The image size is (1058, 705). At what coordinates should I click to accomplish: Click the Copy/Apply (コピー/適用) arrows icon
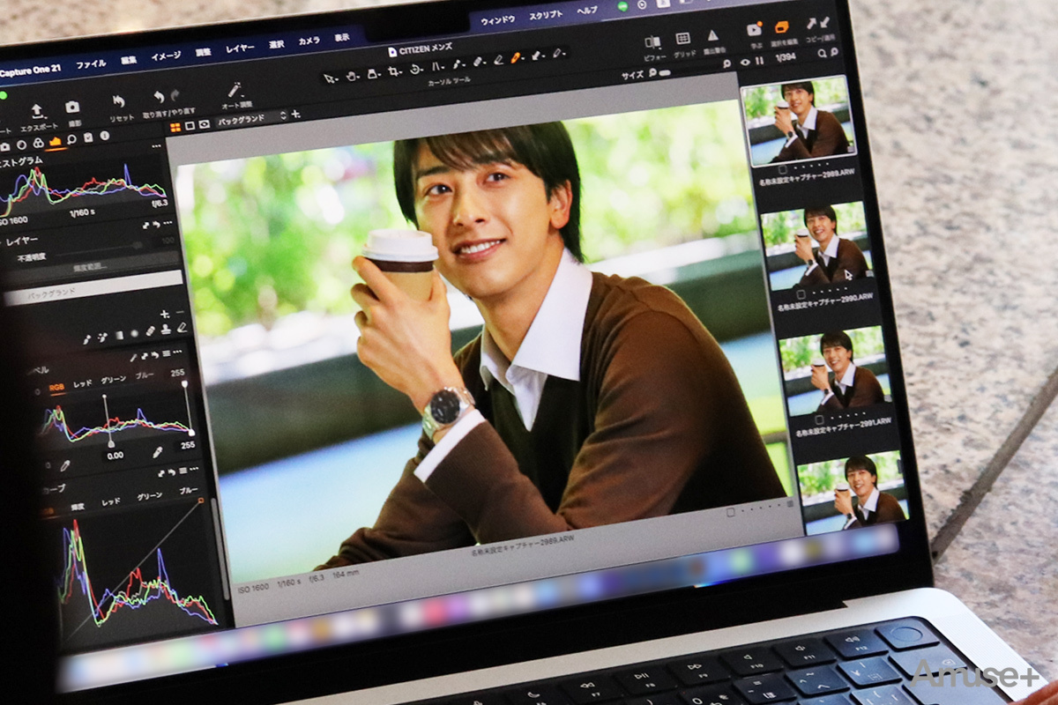pos(817,23)
